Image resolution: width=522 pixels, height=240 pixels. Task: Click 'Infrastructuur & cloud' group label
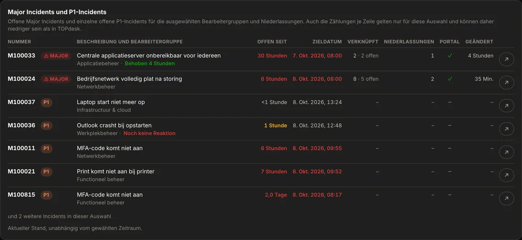[x=104, y=110]
